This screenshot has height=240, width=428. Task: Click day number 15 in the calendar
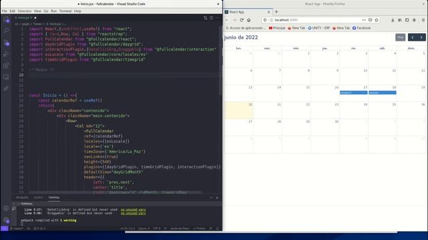click(308, 87)
